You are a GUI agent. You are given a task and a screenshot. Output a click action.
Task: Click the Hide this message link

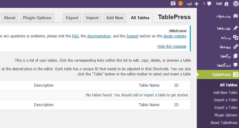point(172,47)
